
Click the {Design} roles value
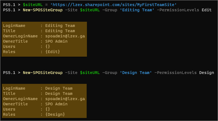[55, 114]
